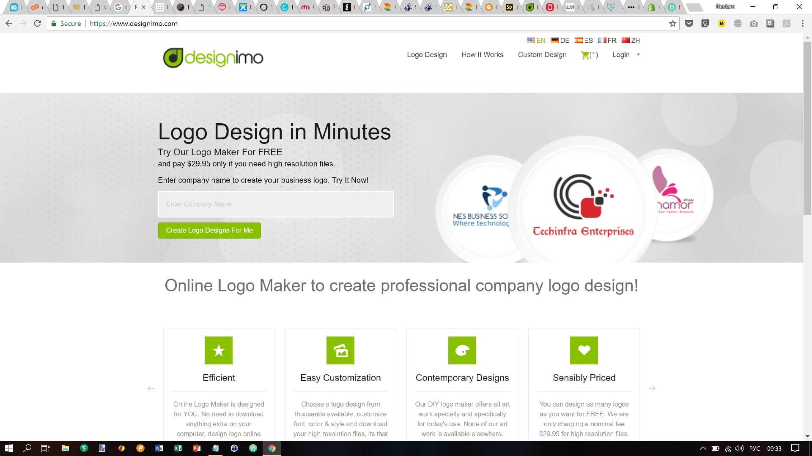The height and width of the screenshot is (456, 812).
Task: Click the 09:33 taskbar clock
Action: click(x=774, y=448)
